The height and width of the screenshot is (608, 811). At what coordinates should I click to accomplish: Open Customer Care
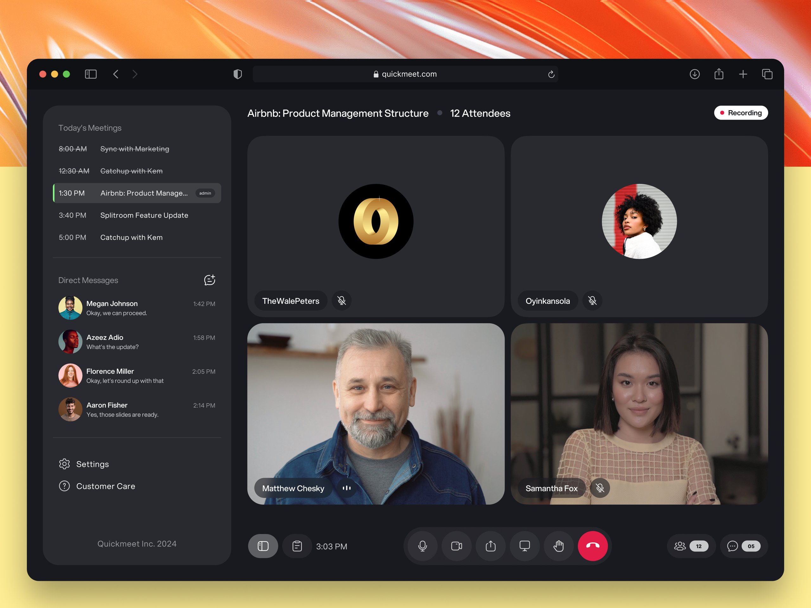pyautogui.click(x=97, y=486)
